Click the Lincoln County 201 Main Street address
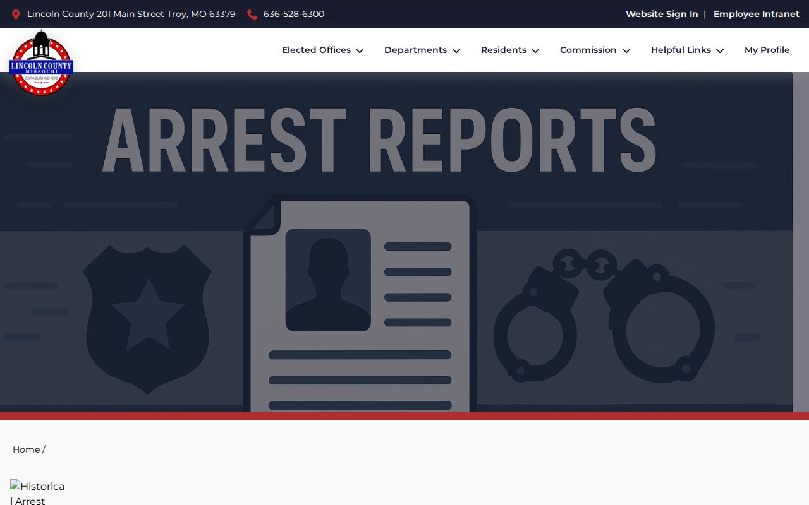Viewport: 809px width, 505px height. click(131, 14)
